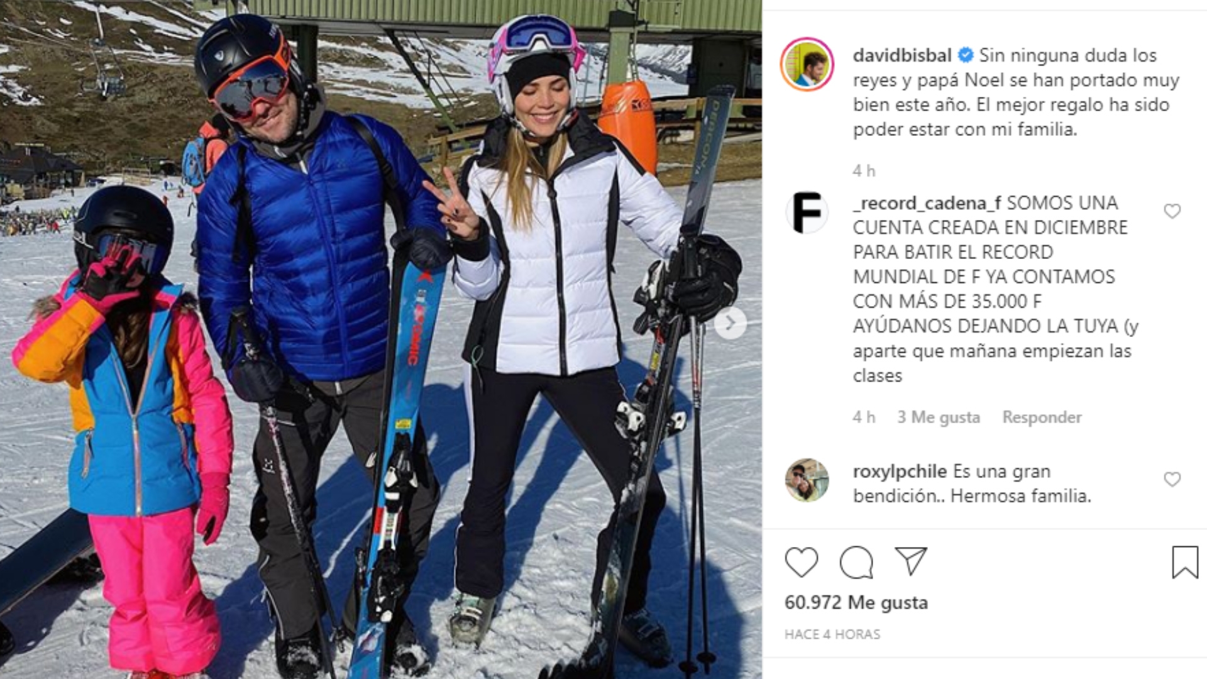View likes on comment '3 Me gusta'

(x=938, y=417)
